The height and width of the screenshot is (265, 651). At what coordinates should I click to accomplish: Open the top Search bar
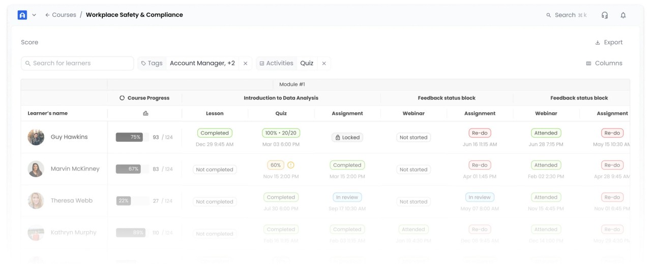click(567, 15)
